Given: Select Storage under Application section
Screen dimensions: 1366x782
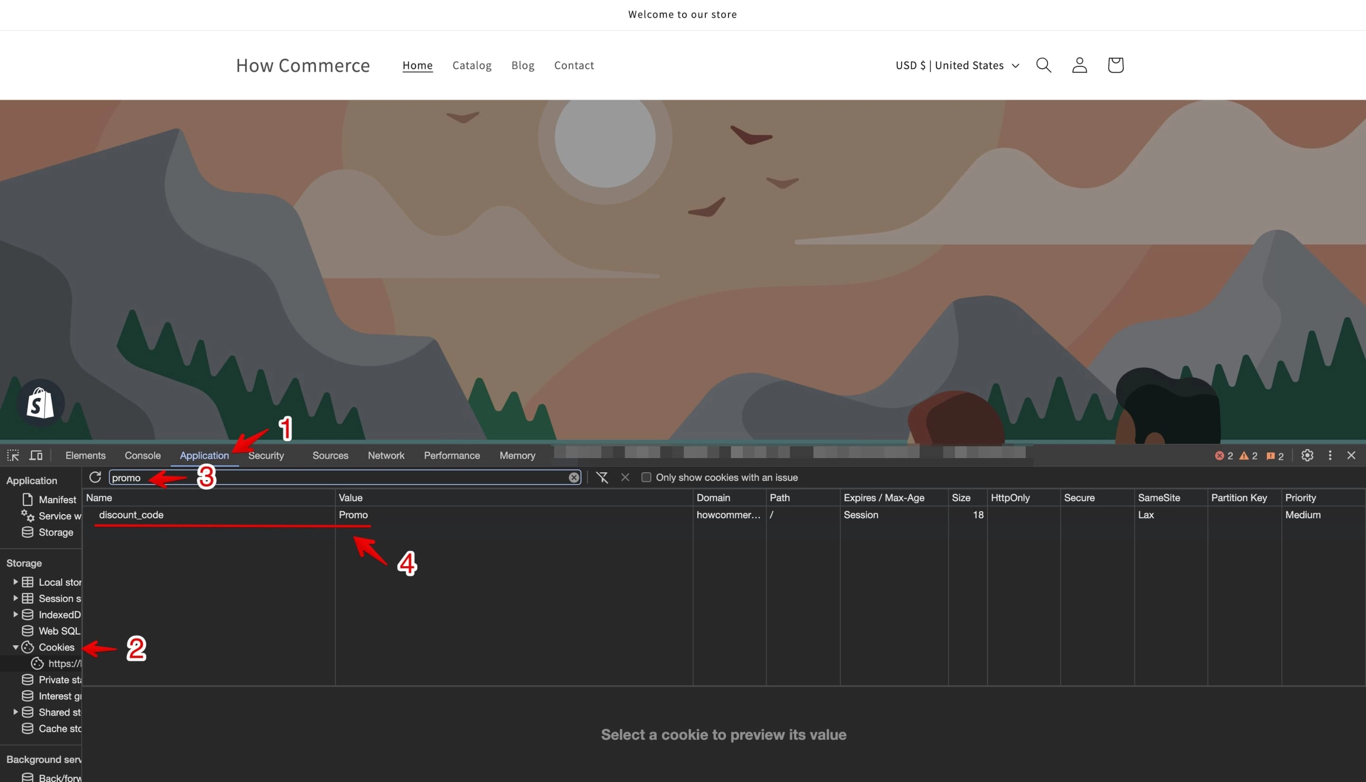Looking at the screenshot, I should [x=47, y=532].
